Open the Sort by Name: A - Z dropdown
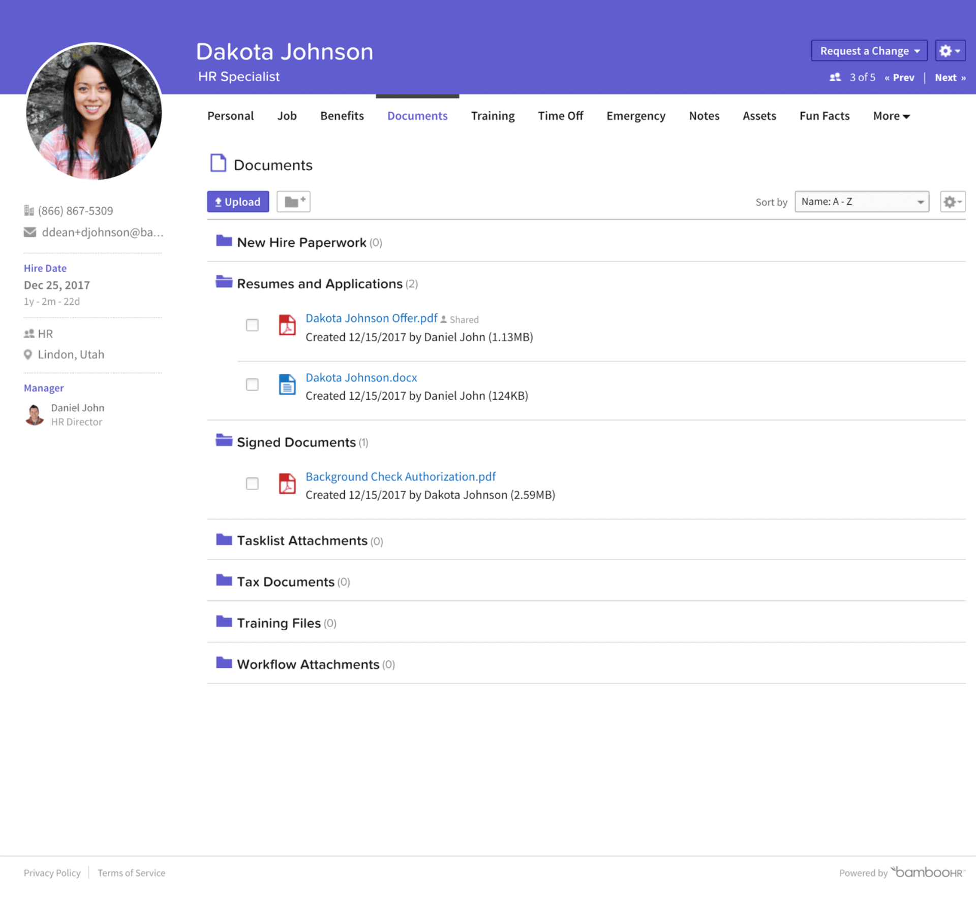976x902 pixels. coord(862,202)
